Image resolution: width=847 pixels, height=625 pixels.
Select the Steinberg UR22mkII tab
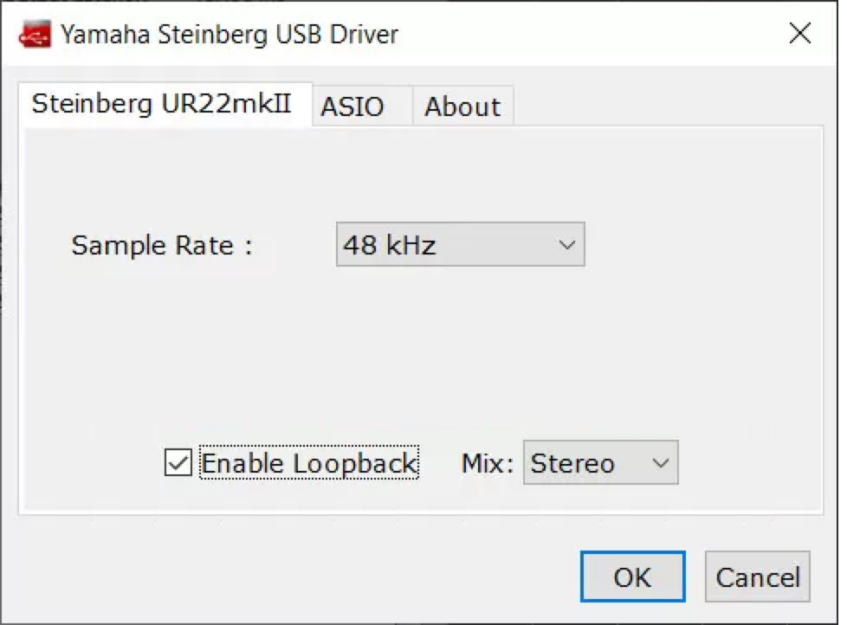click(x=162, y=105)
